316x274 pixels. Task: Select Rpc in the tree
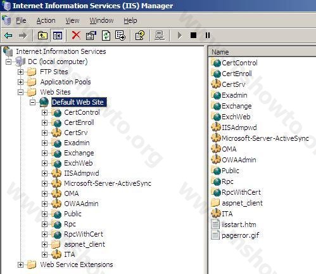(x=70, y=224)
